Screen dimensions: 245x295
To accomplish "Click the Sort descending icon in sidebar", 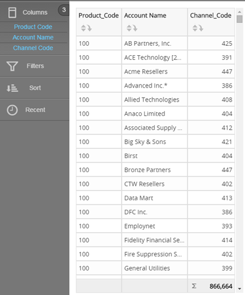I will click(12, 88).
